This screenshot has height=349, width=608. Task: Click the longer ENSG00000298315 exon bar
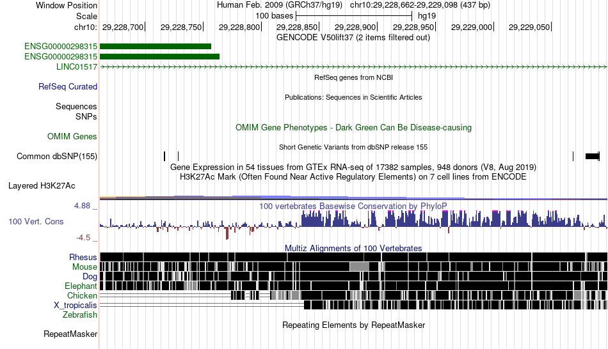tap(160, 56)
